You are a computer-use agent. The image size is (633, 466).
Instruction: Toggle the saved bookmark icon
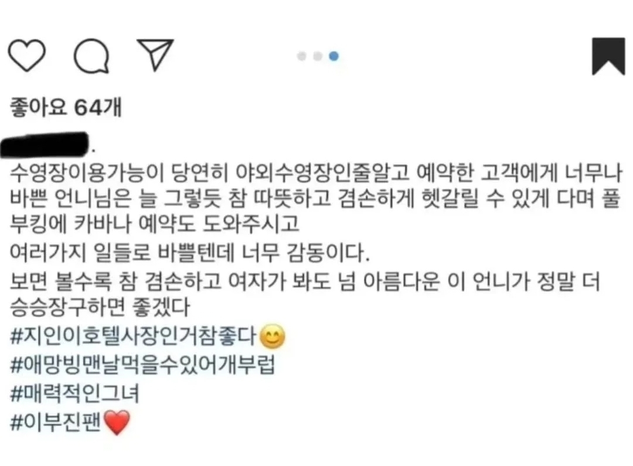pyautogui.click(x=608, y=56)
